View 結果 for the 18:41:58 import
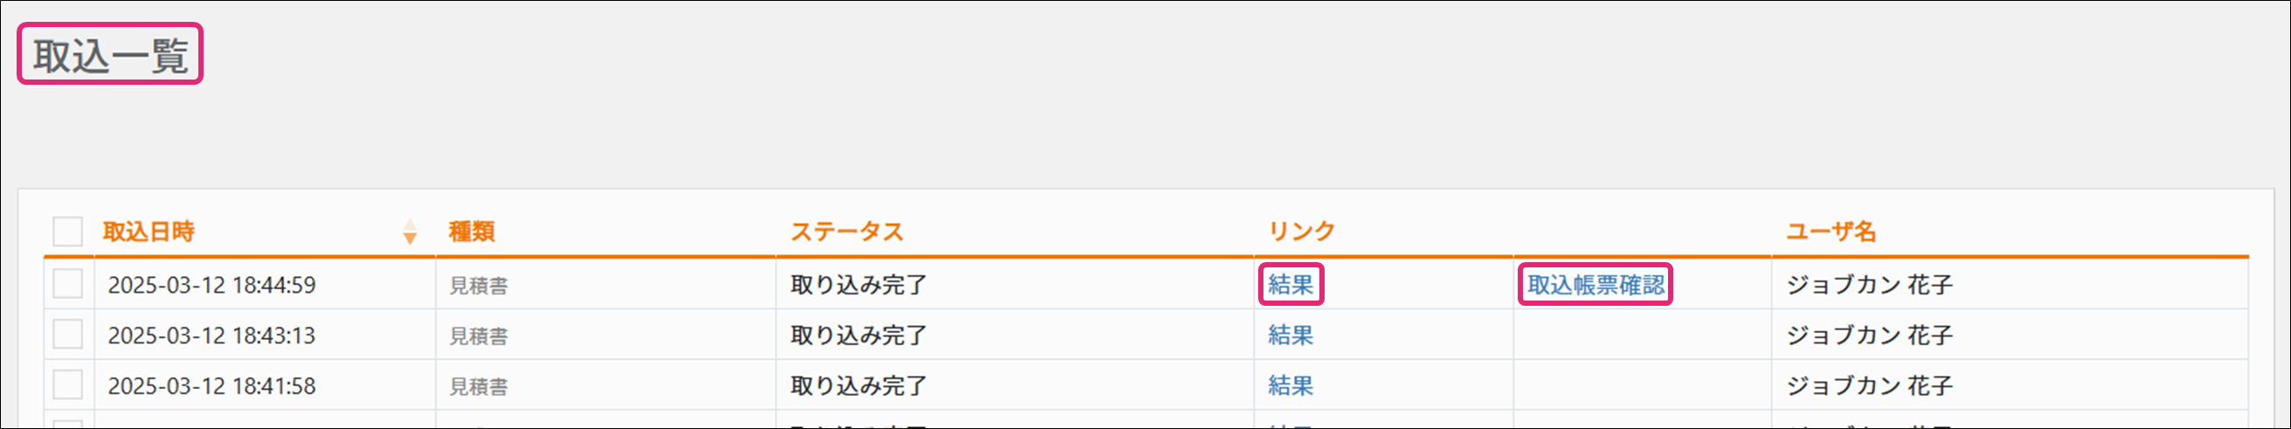The height and width of the screenshot is (429, 2291). coord(1291,385)
